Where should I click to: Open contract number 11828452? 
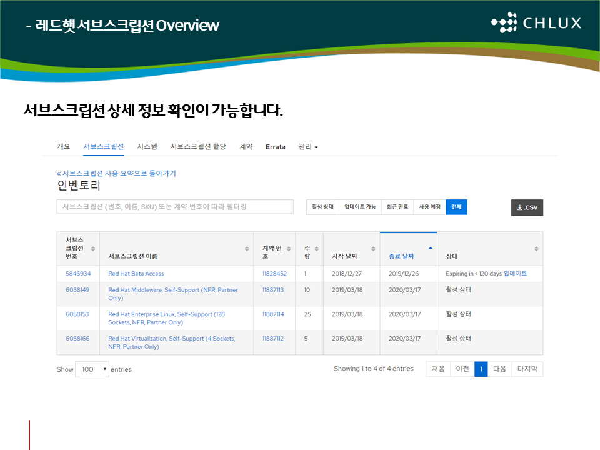(274, 274)
